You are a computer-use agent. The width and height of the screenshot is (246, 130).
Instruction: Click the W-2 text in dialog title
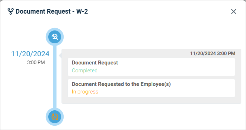(82, 11)
